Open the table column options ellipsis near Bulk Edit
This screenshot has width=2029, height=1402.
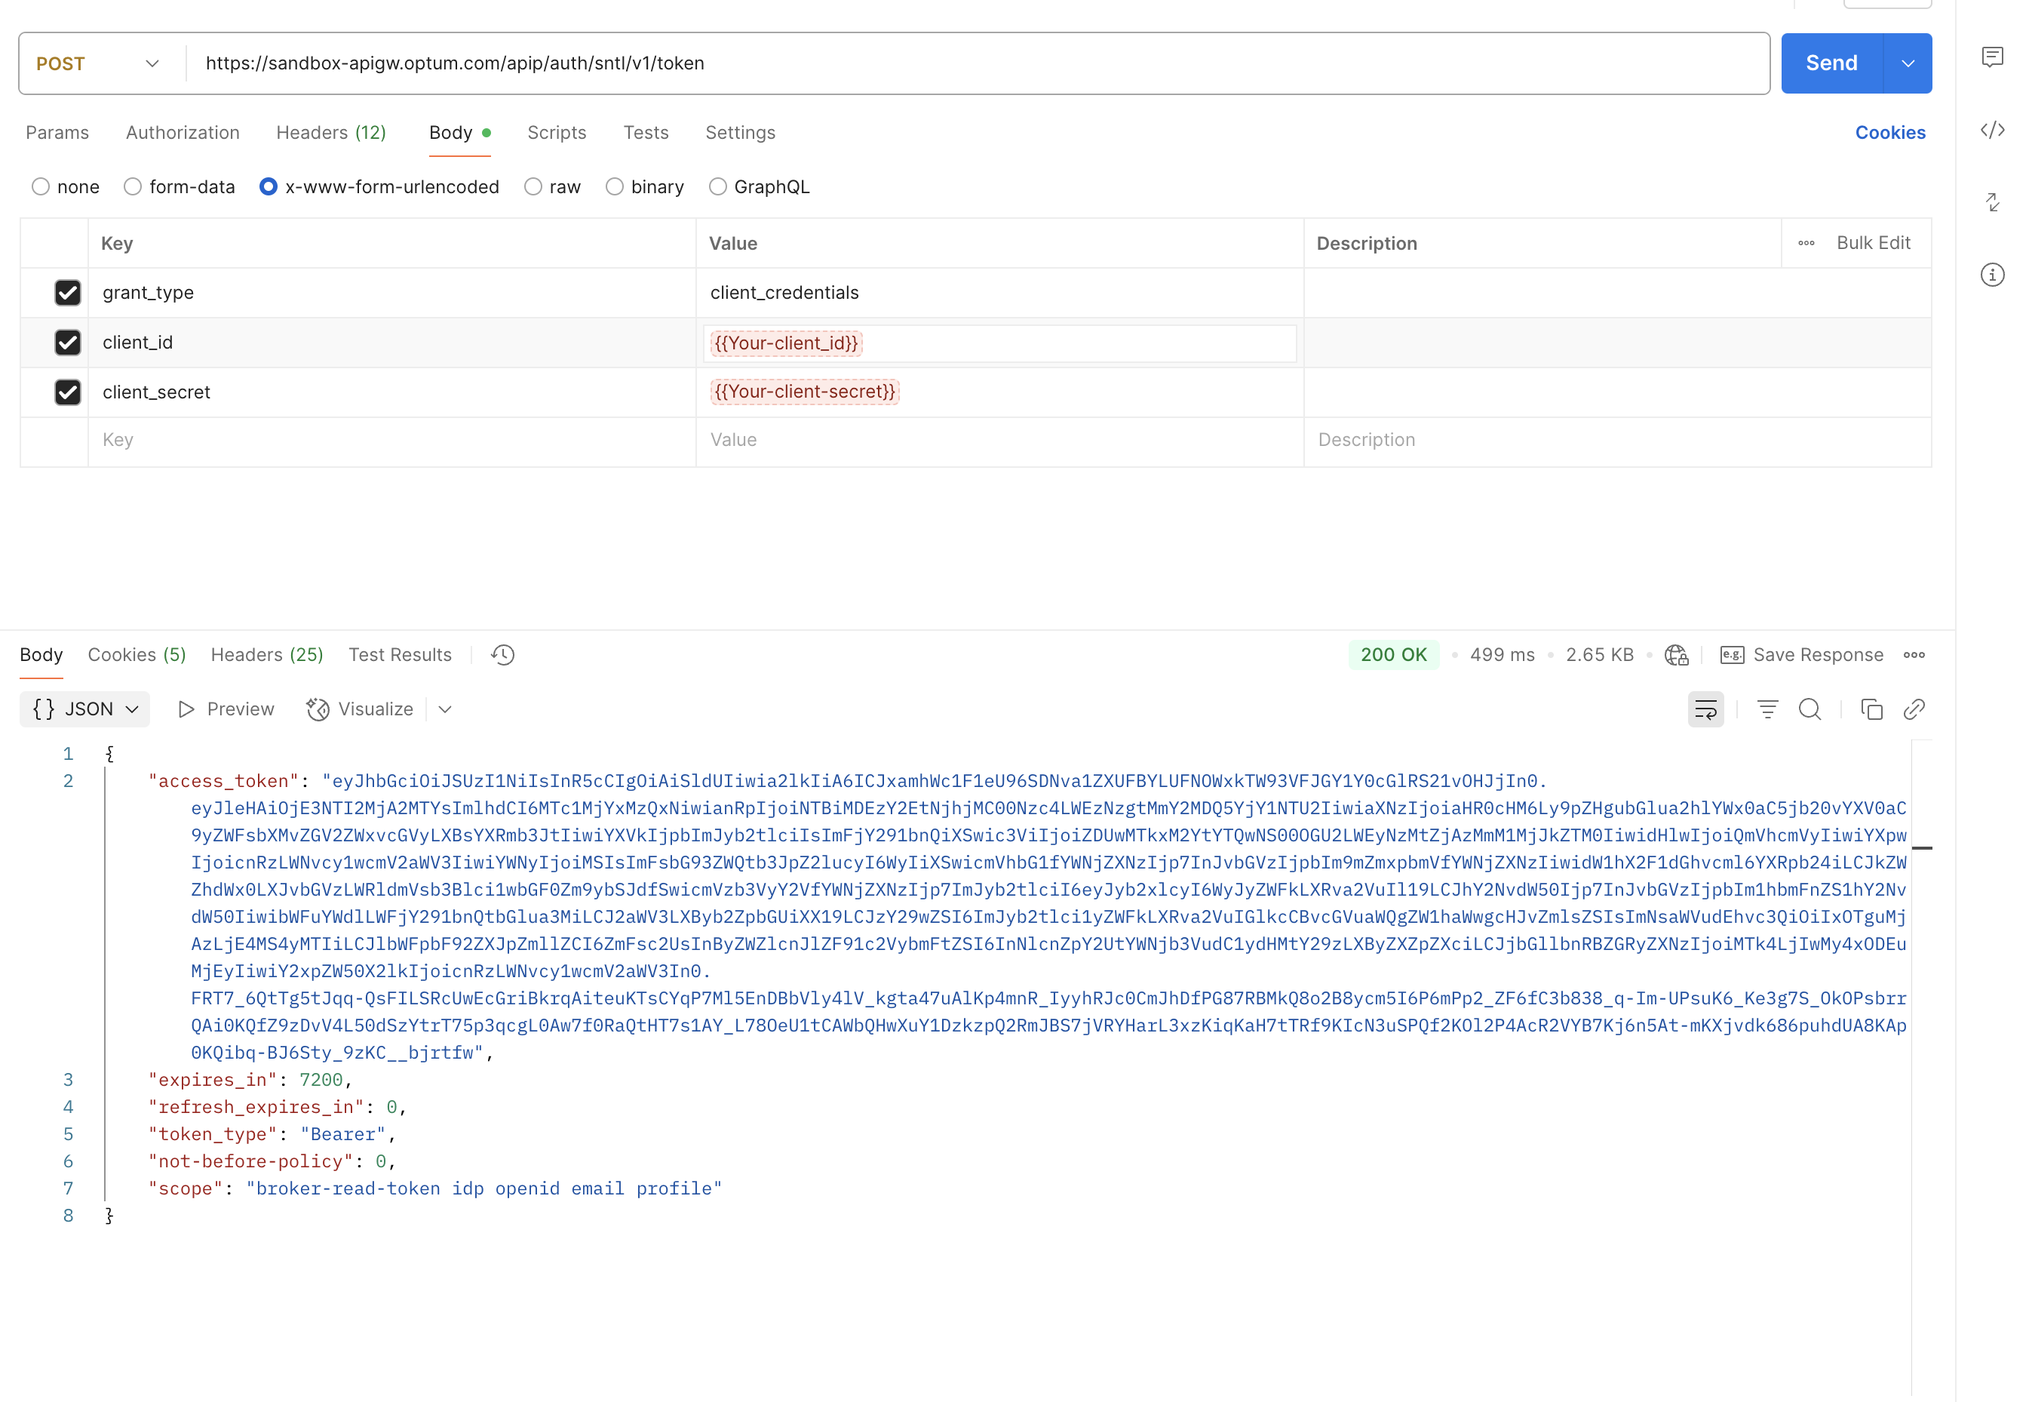tap(1805, 243)
